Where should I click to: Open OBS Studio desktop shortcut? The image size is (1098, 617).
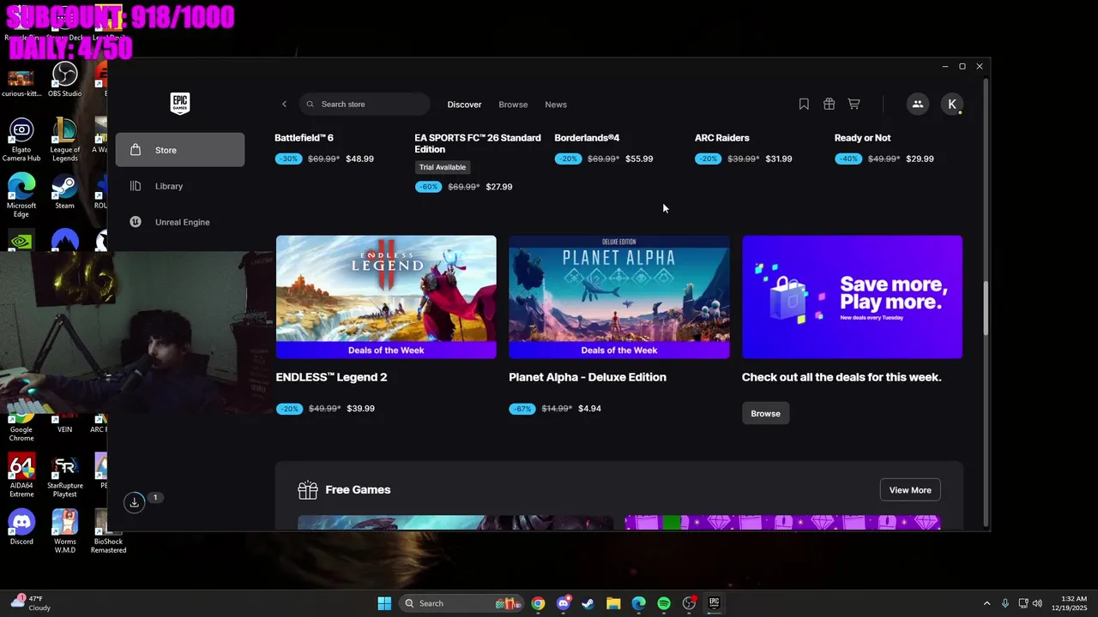[64, 80]
